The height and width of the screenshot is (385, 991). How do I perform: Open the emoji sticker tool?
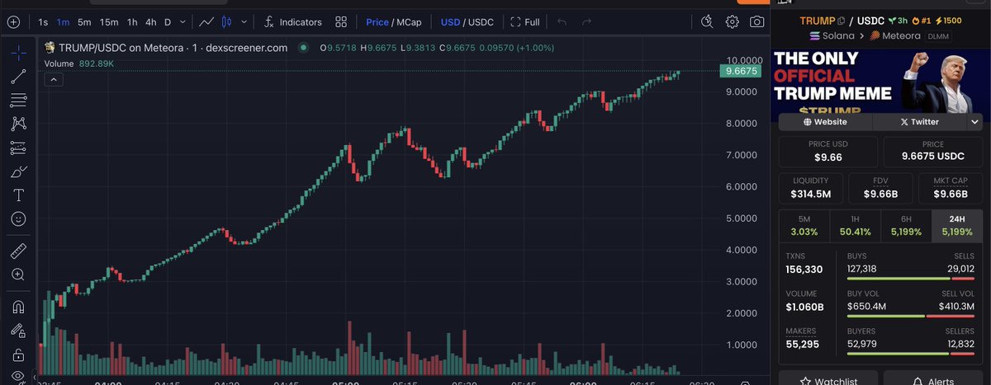click(x=18, y=219)
